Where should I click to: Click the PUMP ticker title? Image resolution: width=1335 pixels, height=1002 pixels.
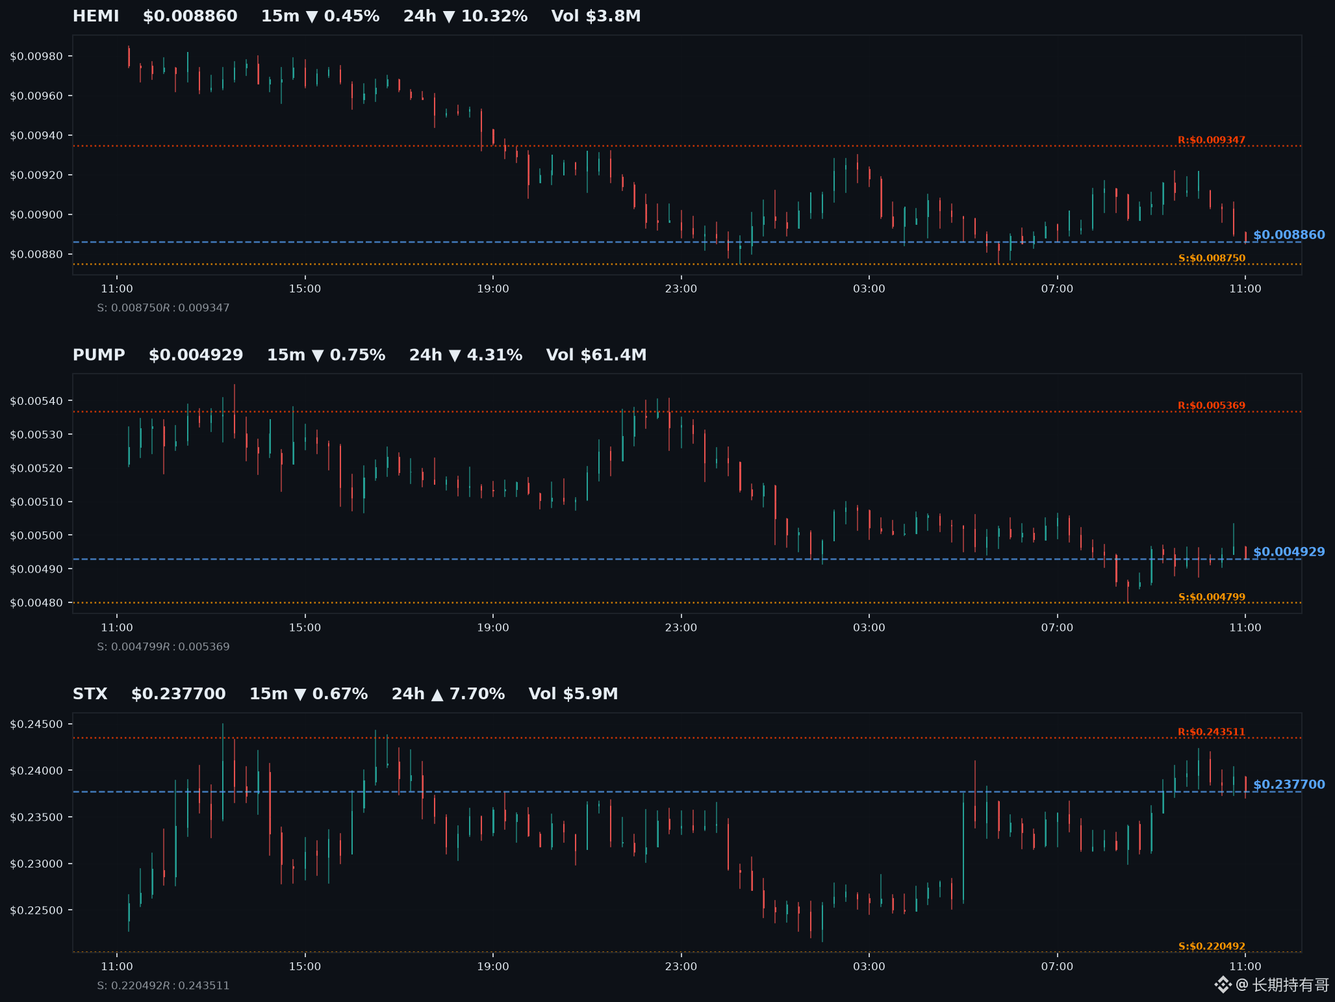pyautogui.click(x=99, y=355)
